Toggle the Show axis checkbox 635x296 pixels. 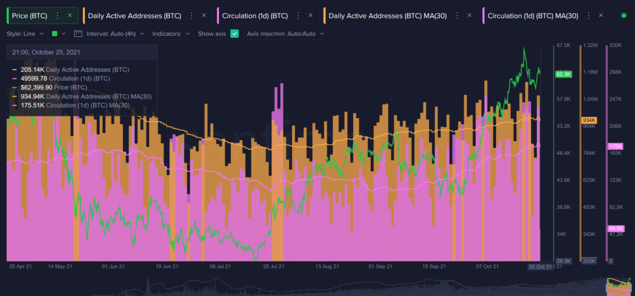(234, 34)
